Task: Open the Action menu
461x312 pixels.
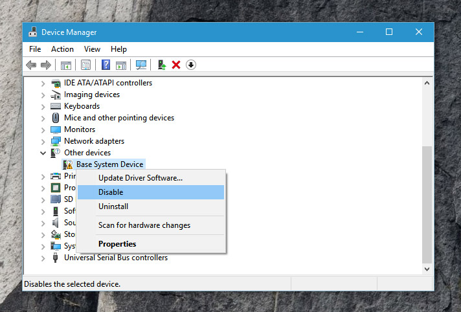Action: (62, 49)
